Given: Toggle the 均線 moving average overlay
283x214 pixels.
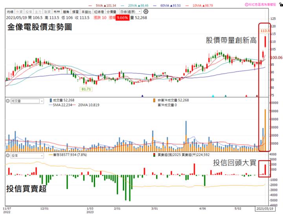Looking at the screenshot, I should point(10,12).
